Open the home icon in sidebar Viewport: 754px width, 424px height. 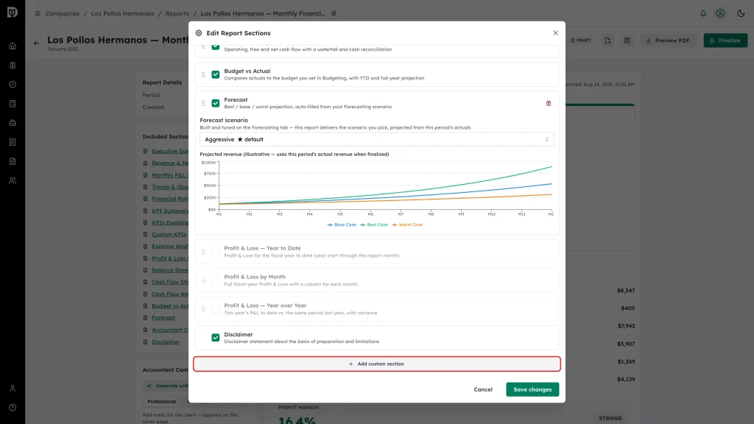click(x=13, y=46)
